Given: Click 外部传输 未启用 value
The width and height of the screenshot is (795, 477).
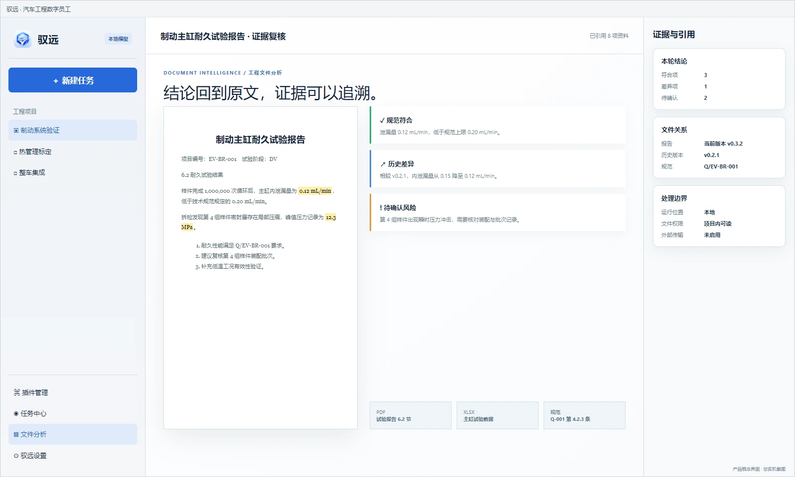Looking at the screenshot, I should (x=712, y=235).
